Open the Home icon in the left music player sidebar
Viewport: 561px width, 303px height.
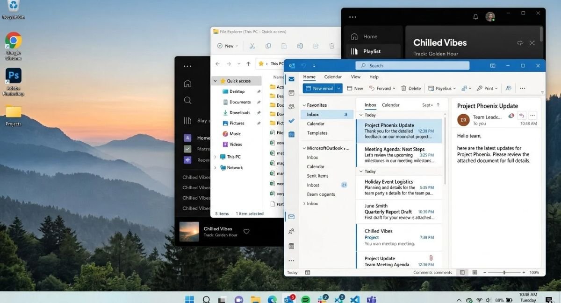(187, 83)
